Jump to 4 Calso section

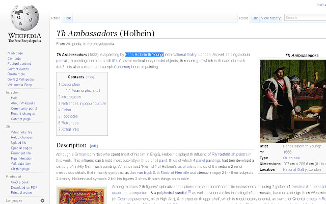coord(65,110)
